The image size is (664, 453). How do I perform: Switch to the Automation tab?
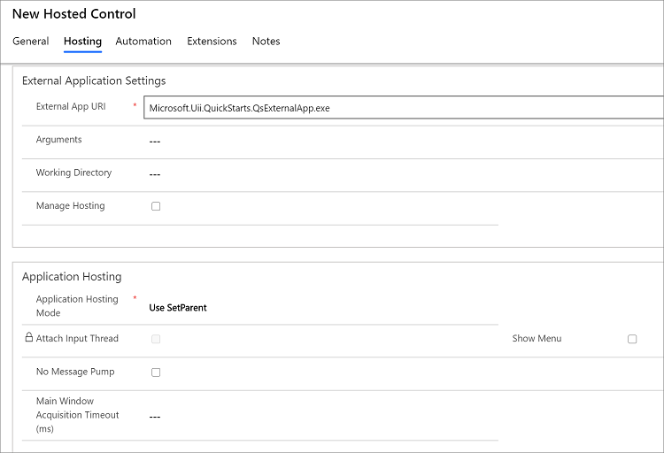point(143,41)
